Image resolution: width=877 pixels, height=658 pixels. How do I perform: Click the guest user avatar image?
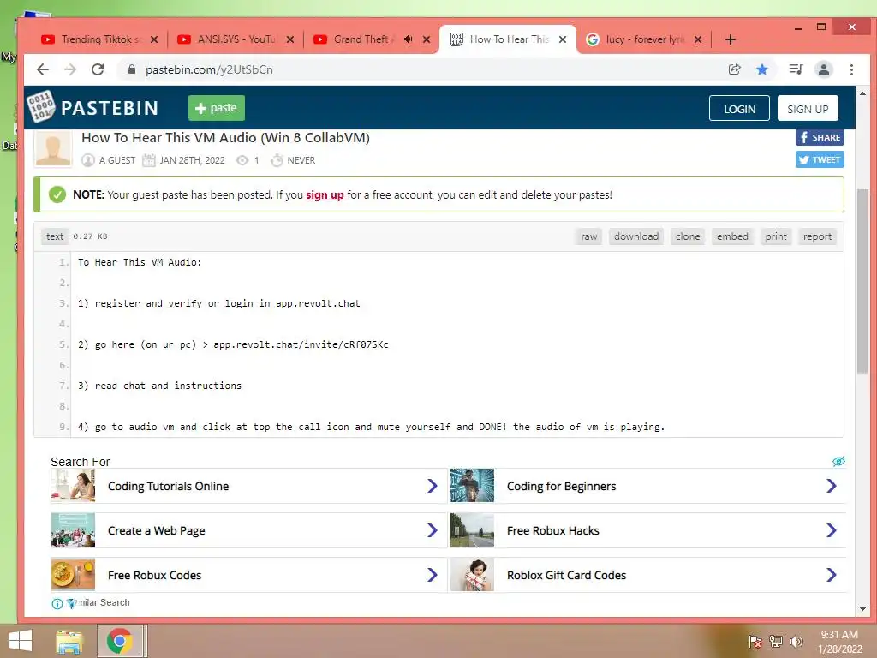53,149
